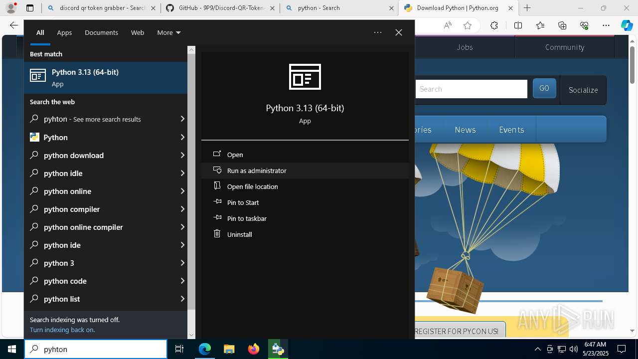Run Python as administrator

(305, 171)
